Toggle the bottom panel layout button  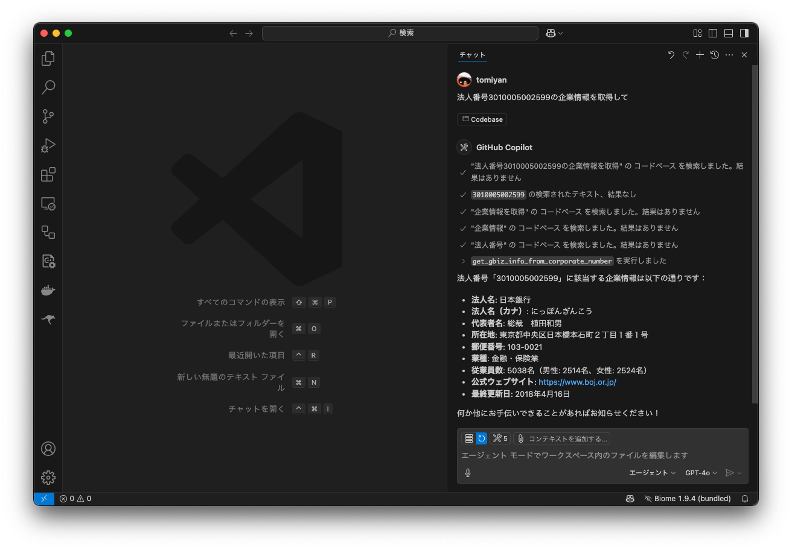pos(729,33)
